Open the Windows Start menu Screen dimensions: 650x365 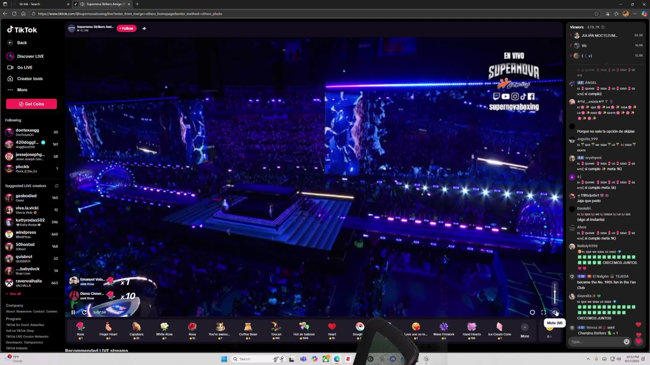pos(224,359)
